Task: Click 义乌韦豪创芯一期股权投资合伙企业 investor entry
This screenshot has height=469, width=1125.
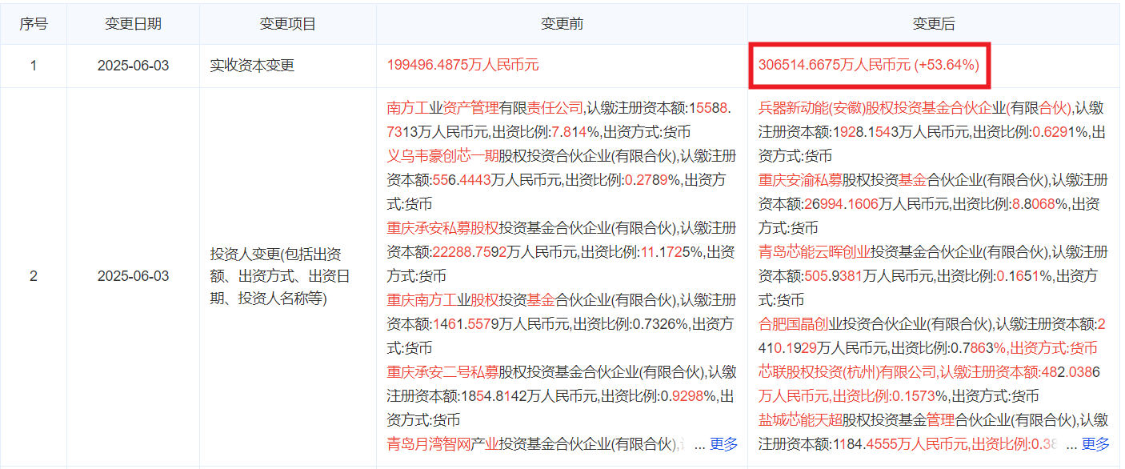Action: pos(532,155)
